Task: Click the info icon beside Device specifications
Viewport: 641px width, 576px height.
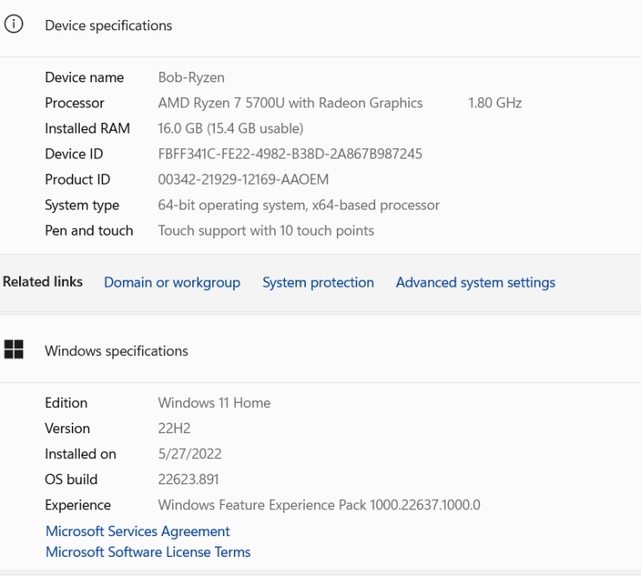Action: pyautogui.click(x=14, y=24)
